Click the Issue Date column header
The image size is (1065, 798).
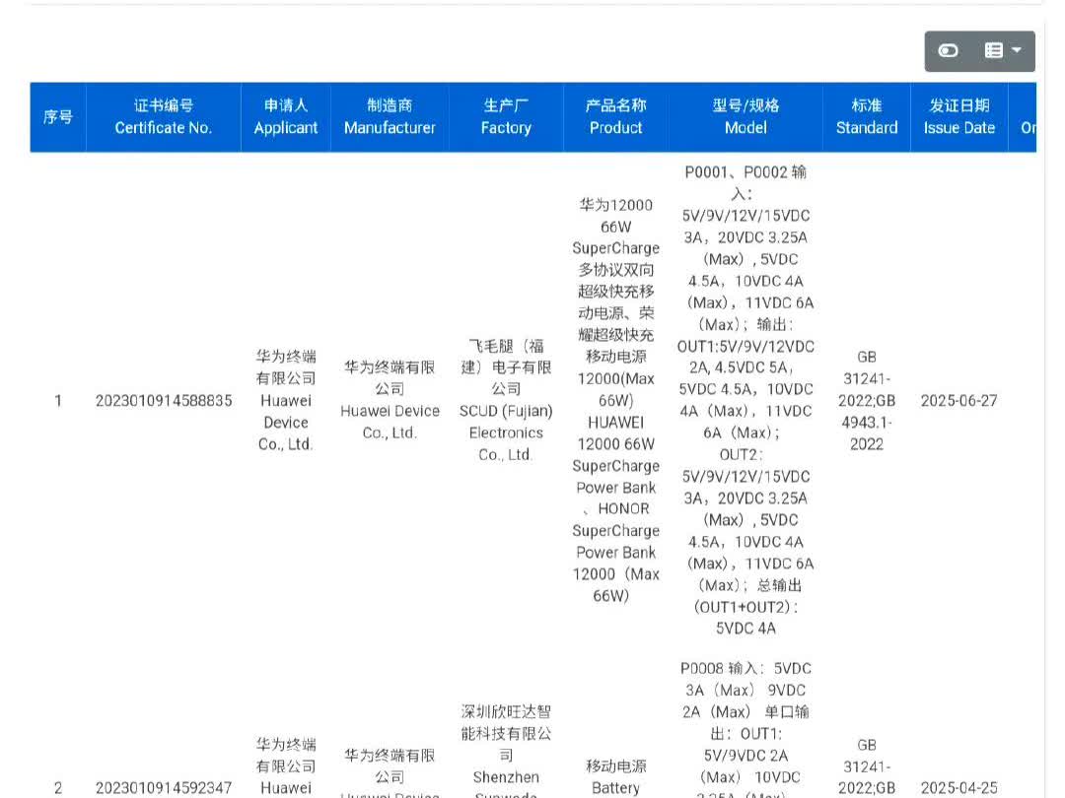[959, 116]
